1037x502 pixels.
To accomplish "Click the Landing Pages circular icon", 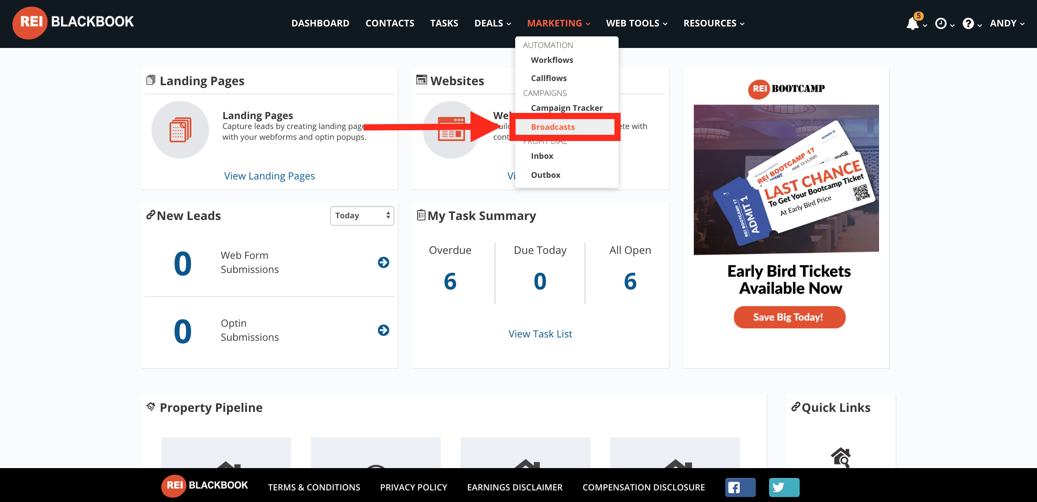I will pyautogui.click(x=180, y=130).
